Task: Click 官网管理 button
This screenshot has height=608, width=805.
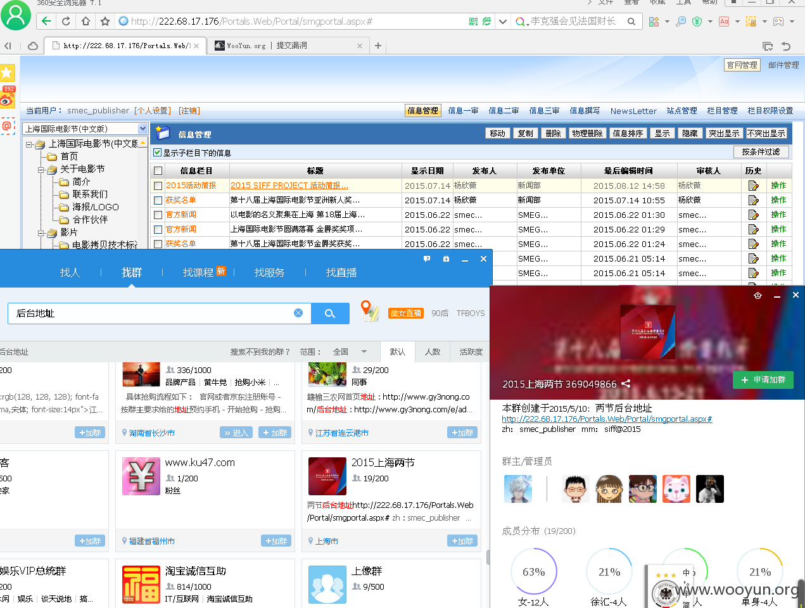Action: (742, 65)
